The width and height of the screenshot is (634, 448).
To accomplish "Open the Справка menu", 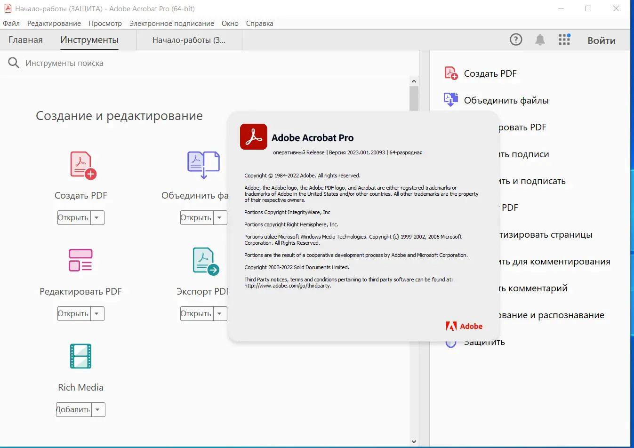I will pyautogui.click(x=259, y=23).
